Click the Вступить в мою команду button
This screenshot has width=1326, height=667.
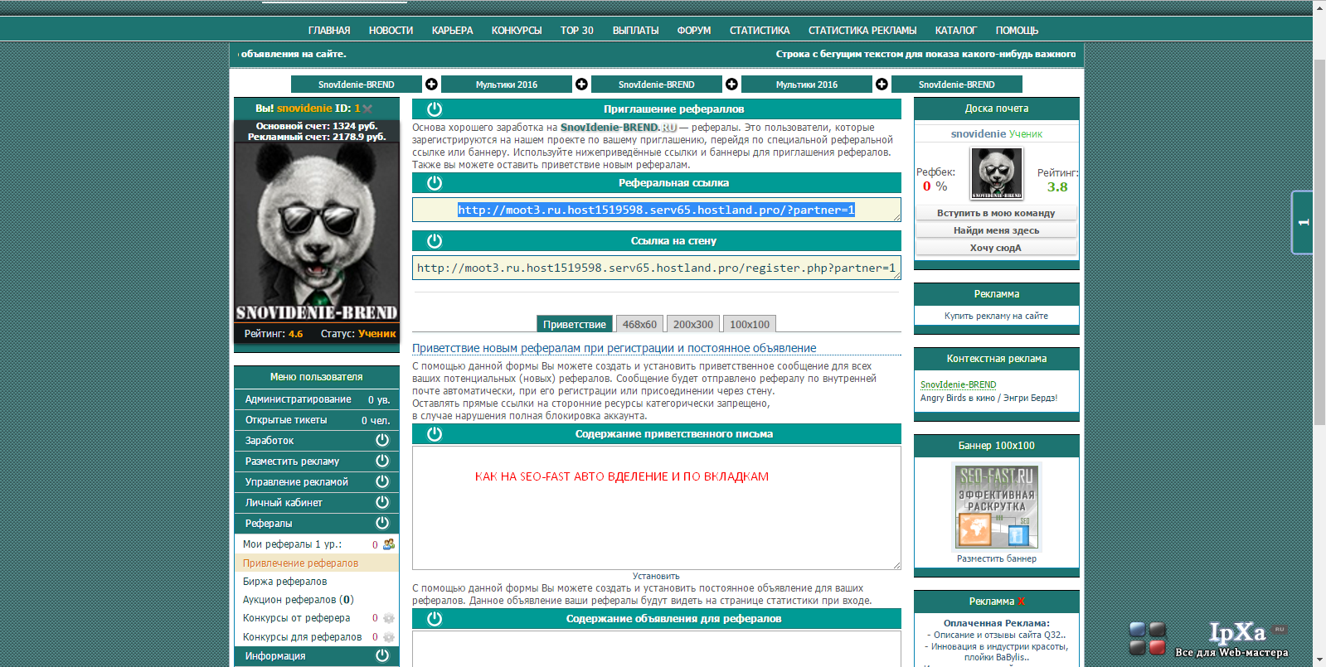click(x=996, y=213)
